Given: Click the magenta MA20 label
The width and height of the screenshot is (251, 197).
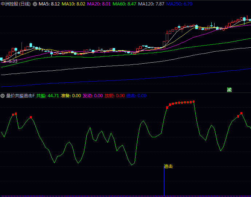Looking at the screenshot, I should click(99, 4).
